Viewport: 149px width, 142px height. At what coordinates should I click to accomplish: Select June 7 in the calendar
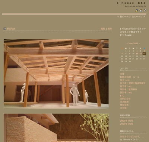coord(122,54)
